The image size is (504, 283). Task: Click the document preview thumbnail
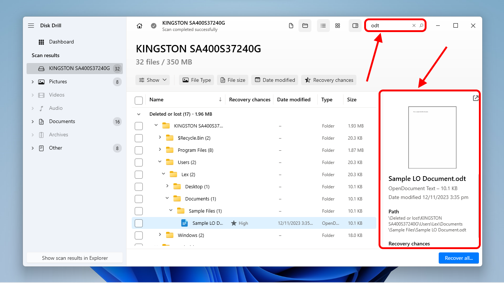pos(432,137)
